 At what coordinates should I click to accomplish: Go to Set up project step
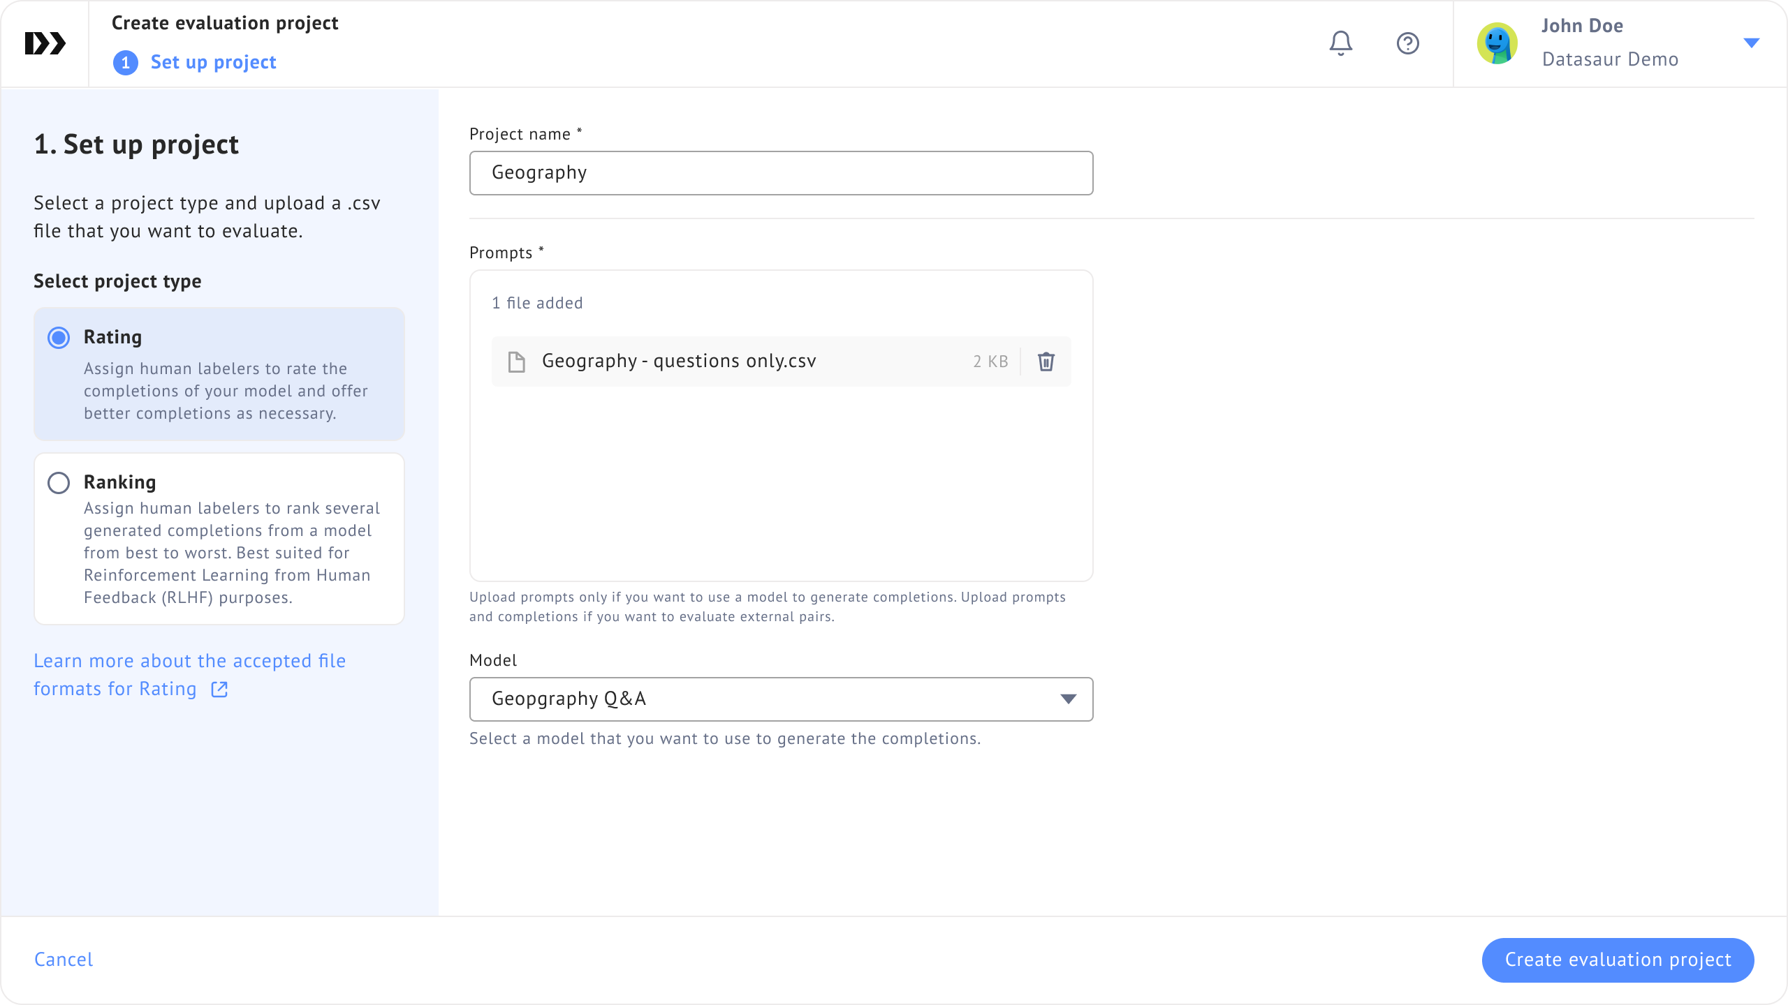click(x=213, y=63)
